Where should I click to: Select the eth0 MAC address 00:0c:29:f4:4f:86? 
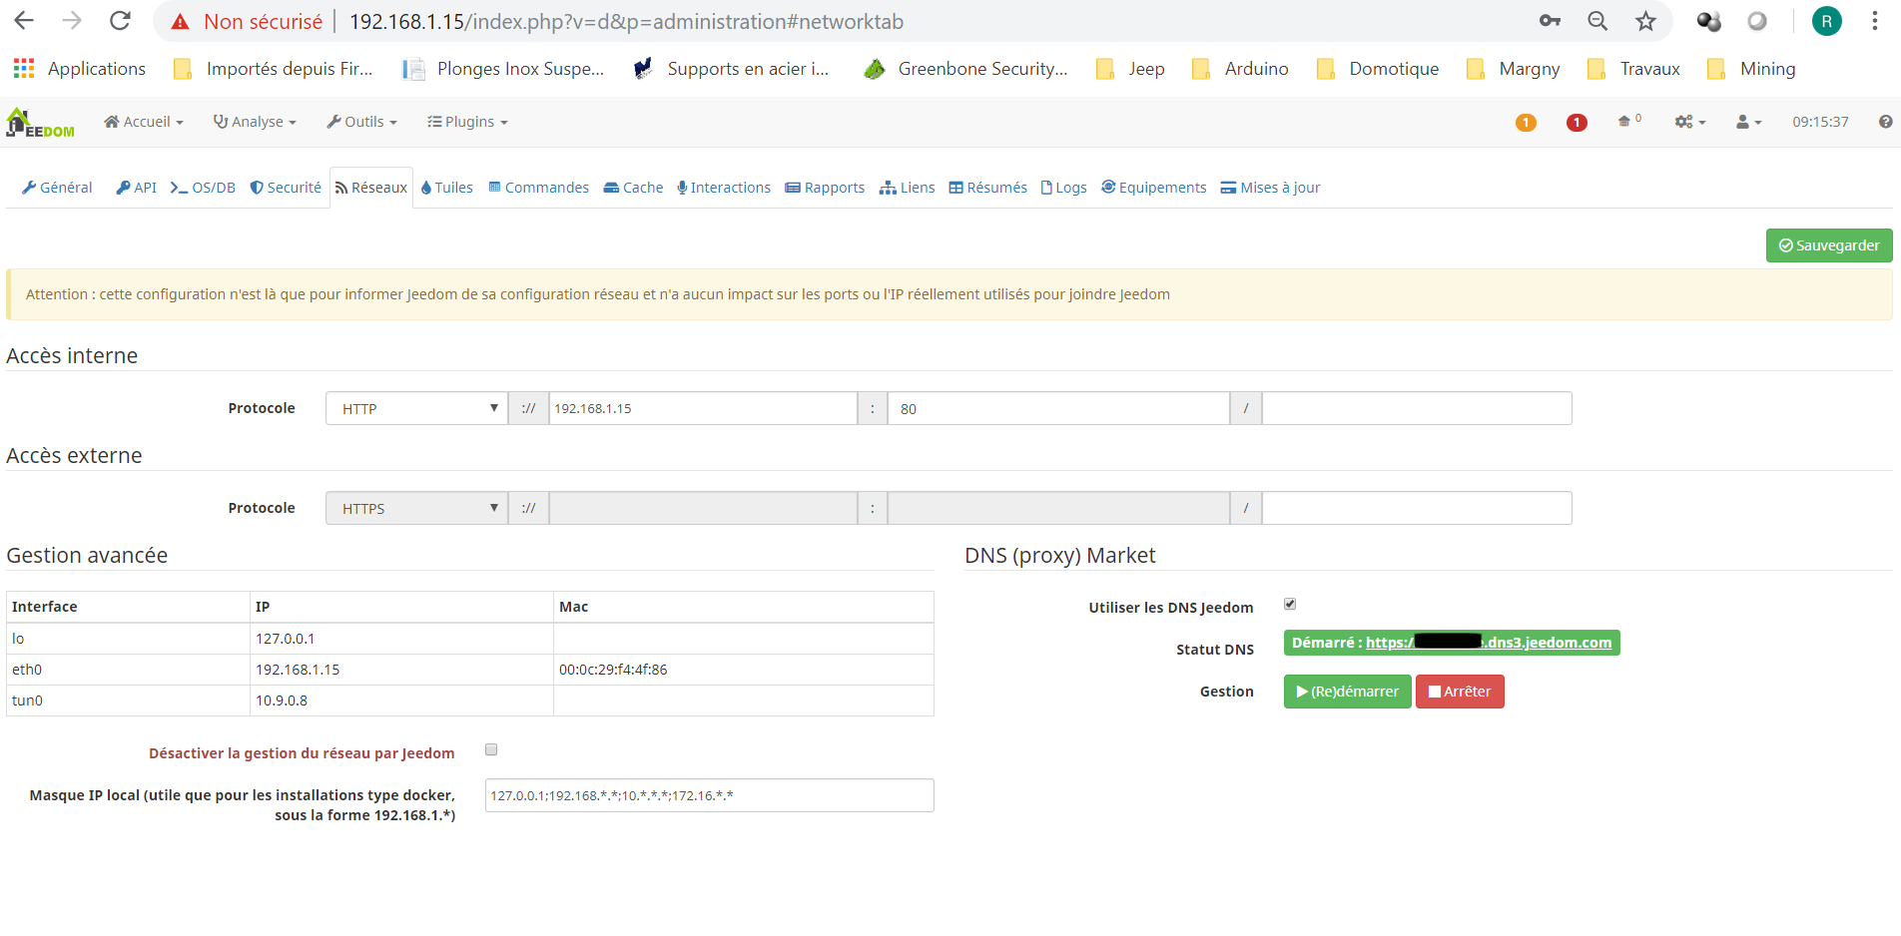click(x=613, y=670)
